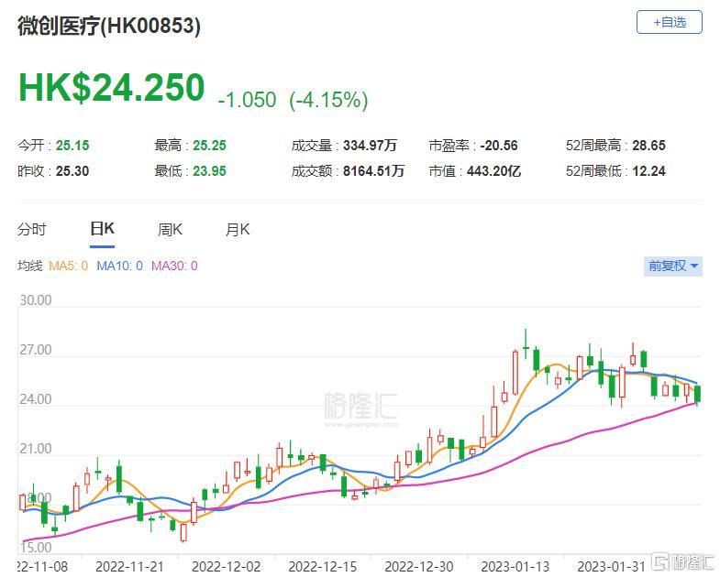
Task: Add stock to watchlist with +自选 button
Action: (669, 22)
